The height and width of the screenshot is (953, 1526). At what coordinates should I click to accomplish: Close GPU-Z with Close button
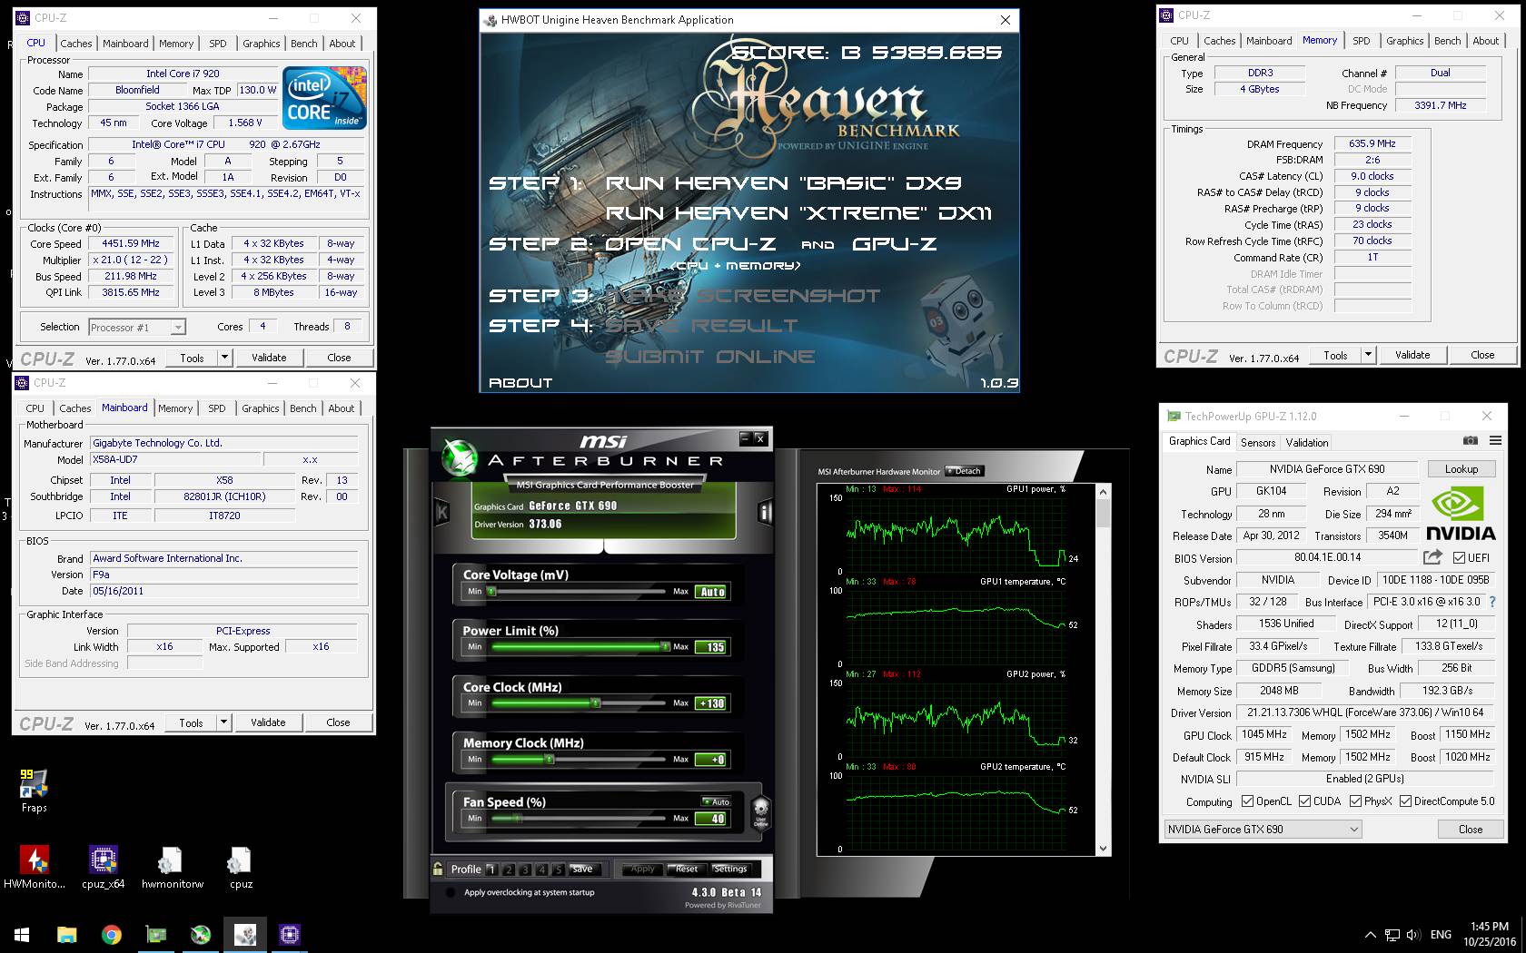(x=1471, y=829)
